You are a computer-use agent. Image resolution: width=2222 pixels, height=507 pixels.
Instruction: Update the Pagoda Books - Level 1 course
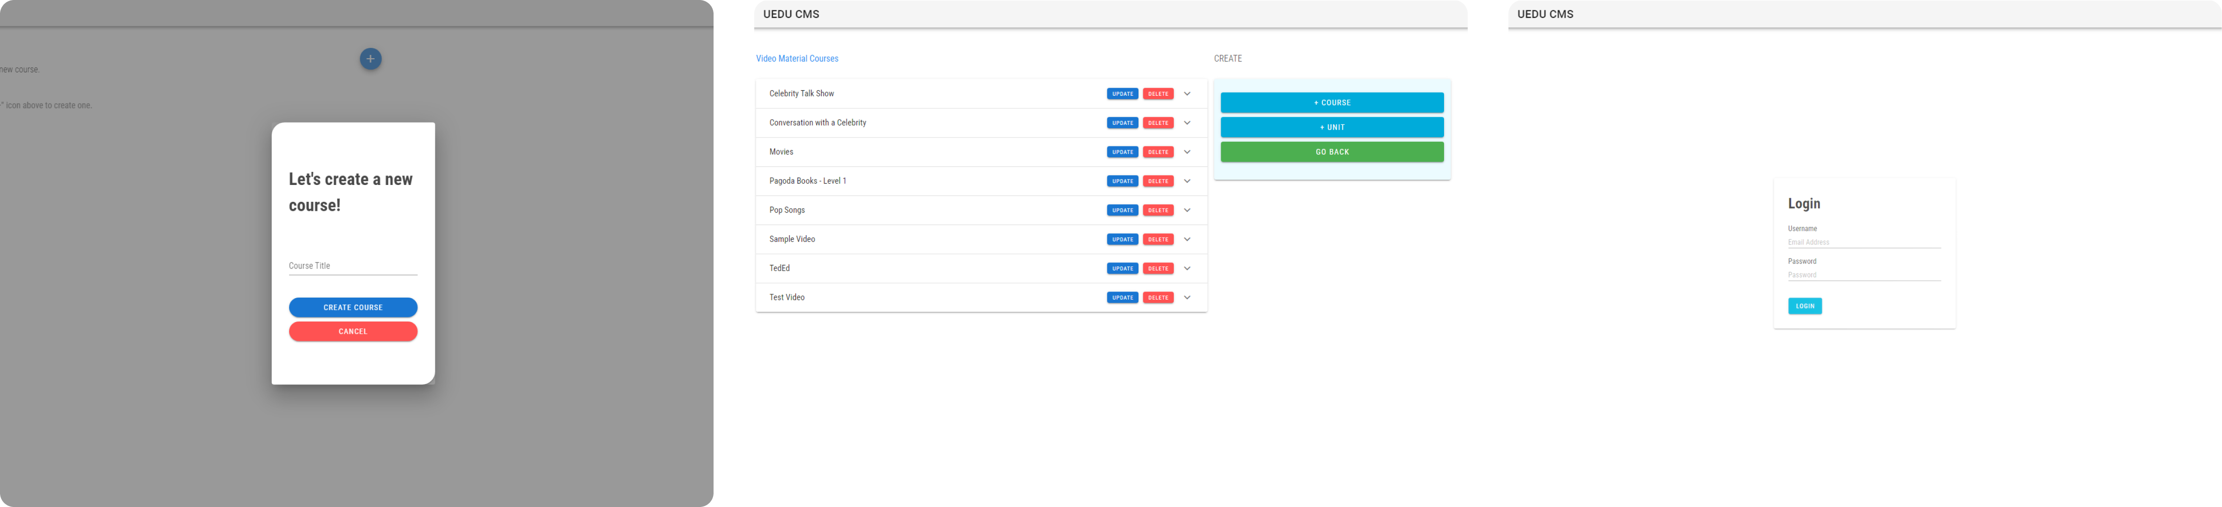(1122, 181)
